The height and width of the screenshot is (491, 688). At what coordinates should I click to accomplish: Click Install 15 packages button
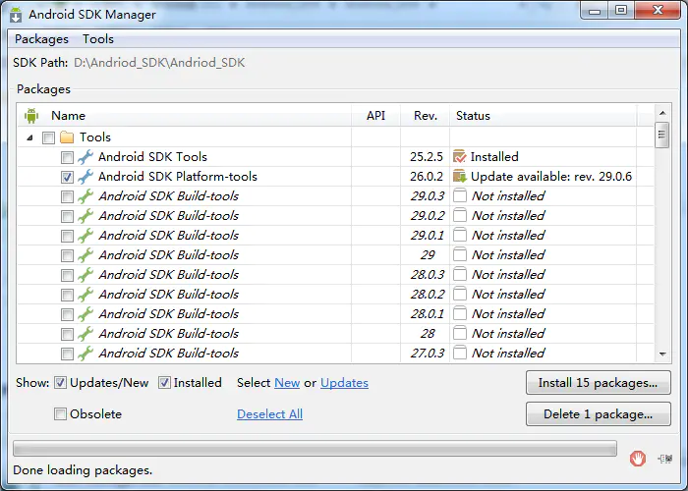(x=598, y=383)
